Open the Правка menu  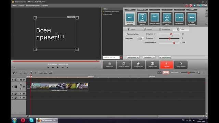21,5
